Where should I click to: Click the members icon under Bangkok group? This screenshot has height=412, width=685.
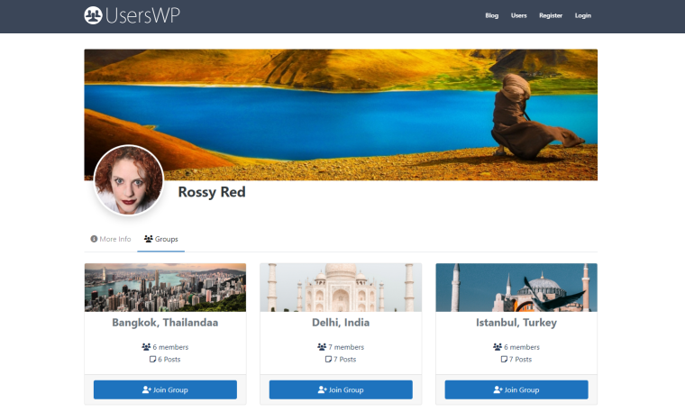click(146, 347)
